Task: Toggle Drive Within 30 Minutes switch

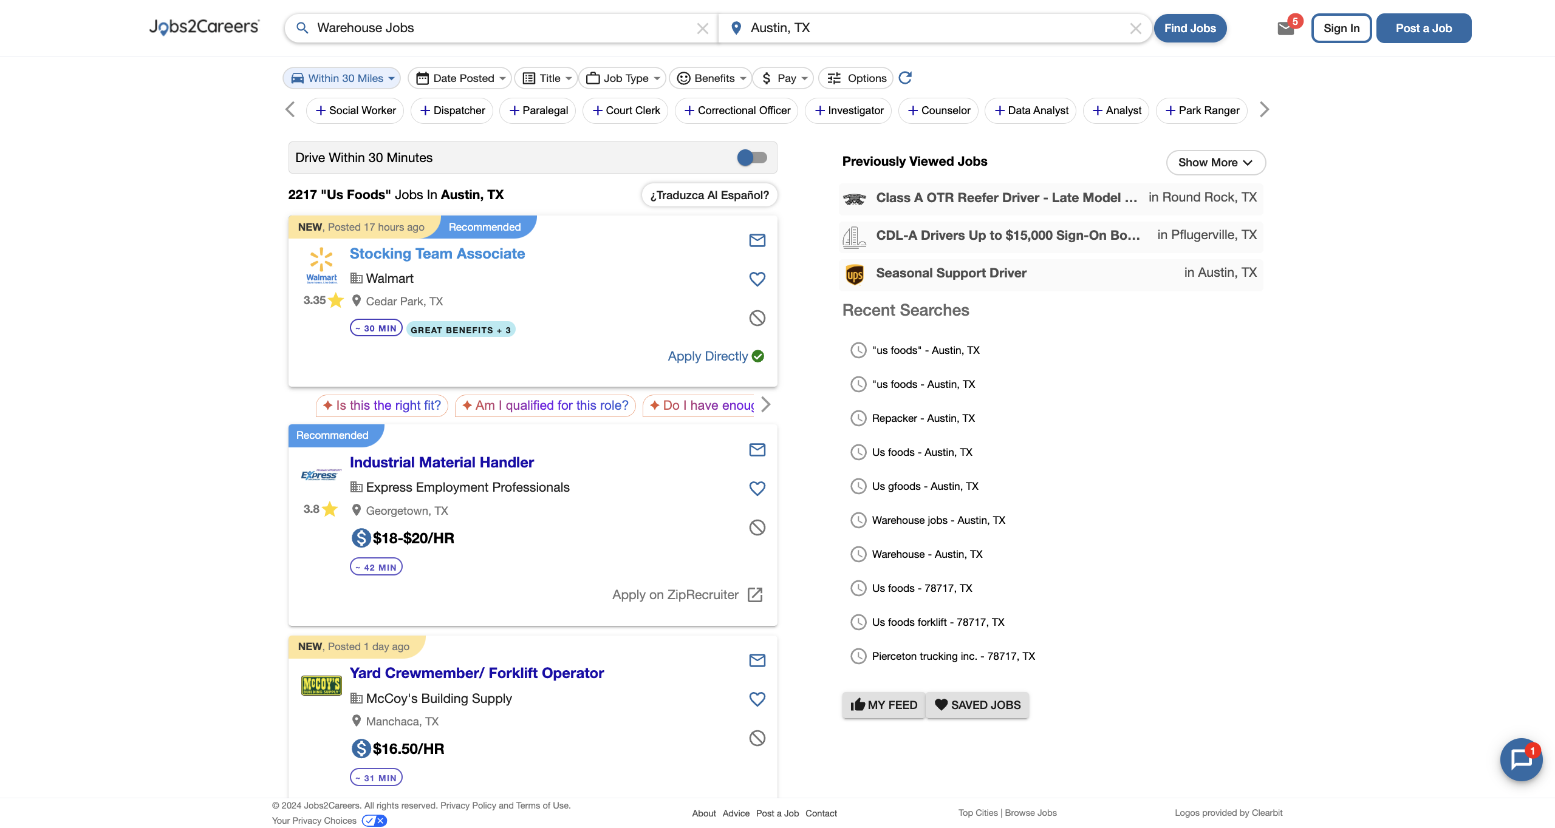Action: click(x=752, y=158)
